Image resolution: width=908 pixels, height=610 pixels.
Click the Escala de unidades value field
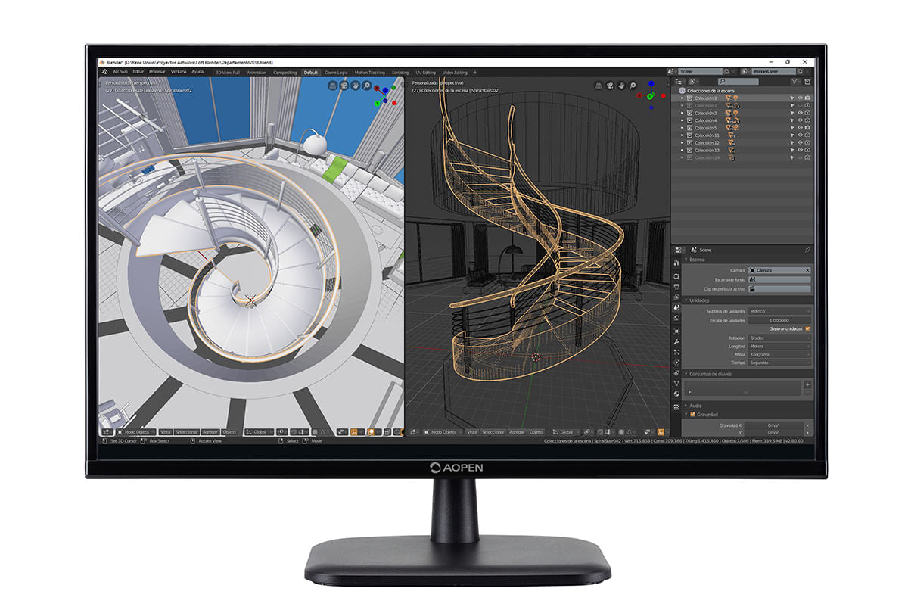click(x=779, y=320)
